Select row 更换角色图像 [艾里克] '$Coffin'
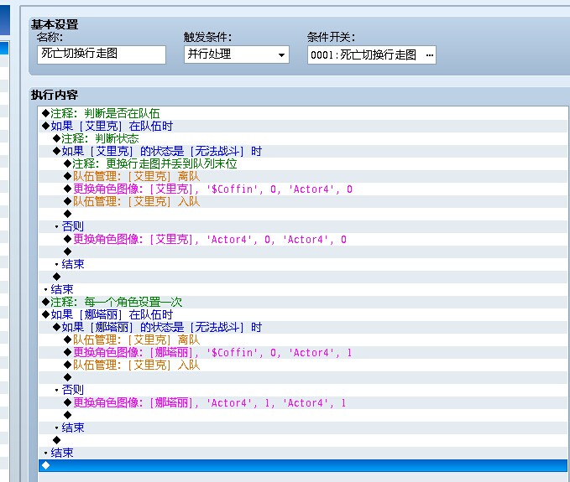This screenshot has height=482, width=570. [303, 189]
